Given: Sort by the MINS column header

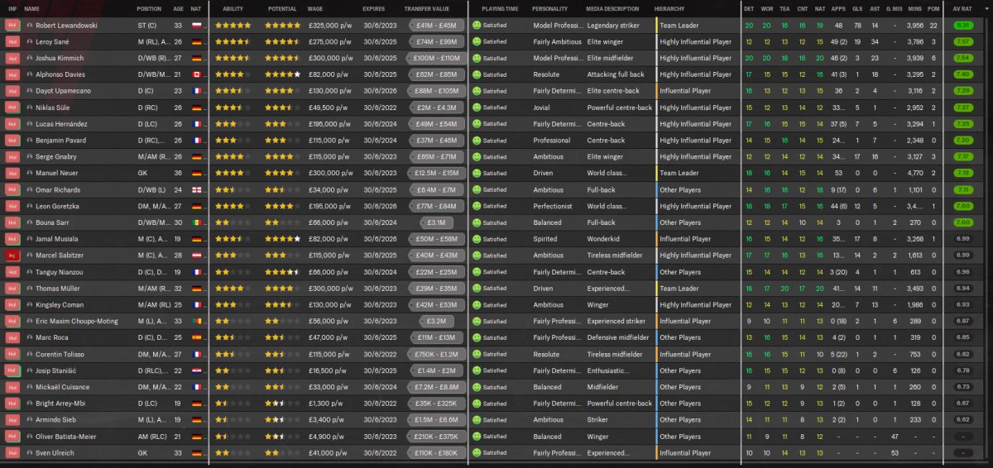Looking at the screenshot, I should 914,8.
